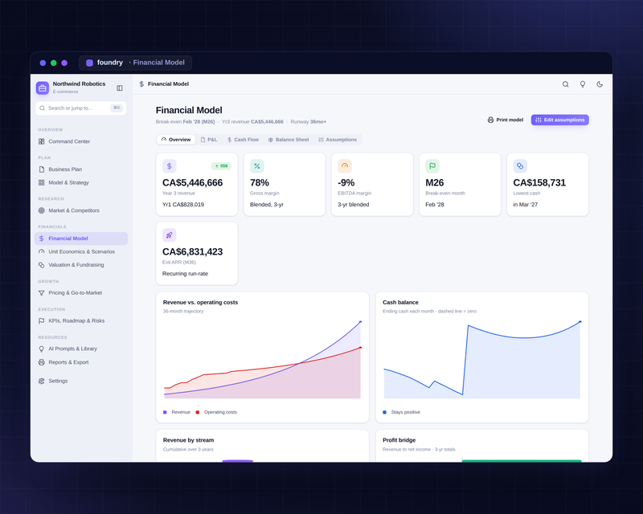Click the flag icon on Break-even month card
The image size is (643, 514).
432,166
